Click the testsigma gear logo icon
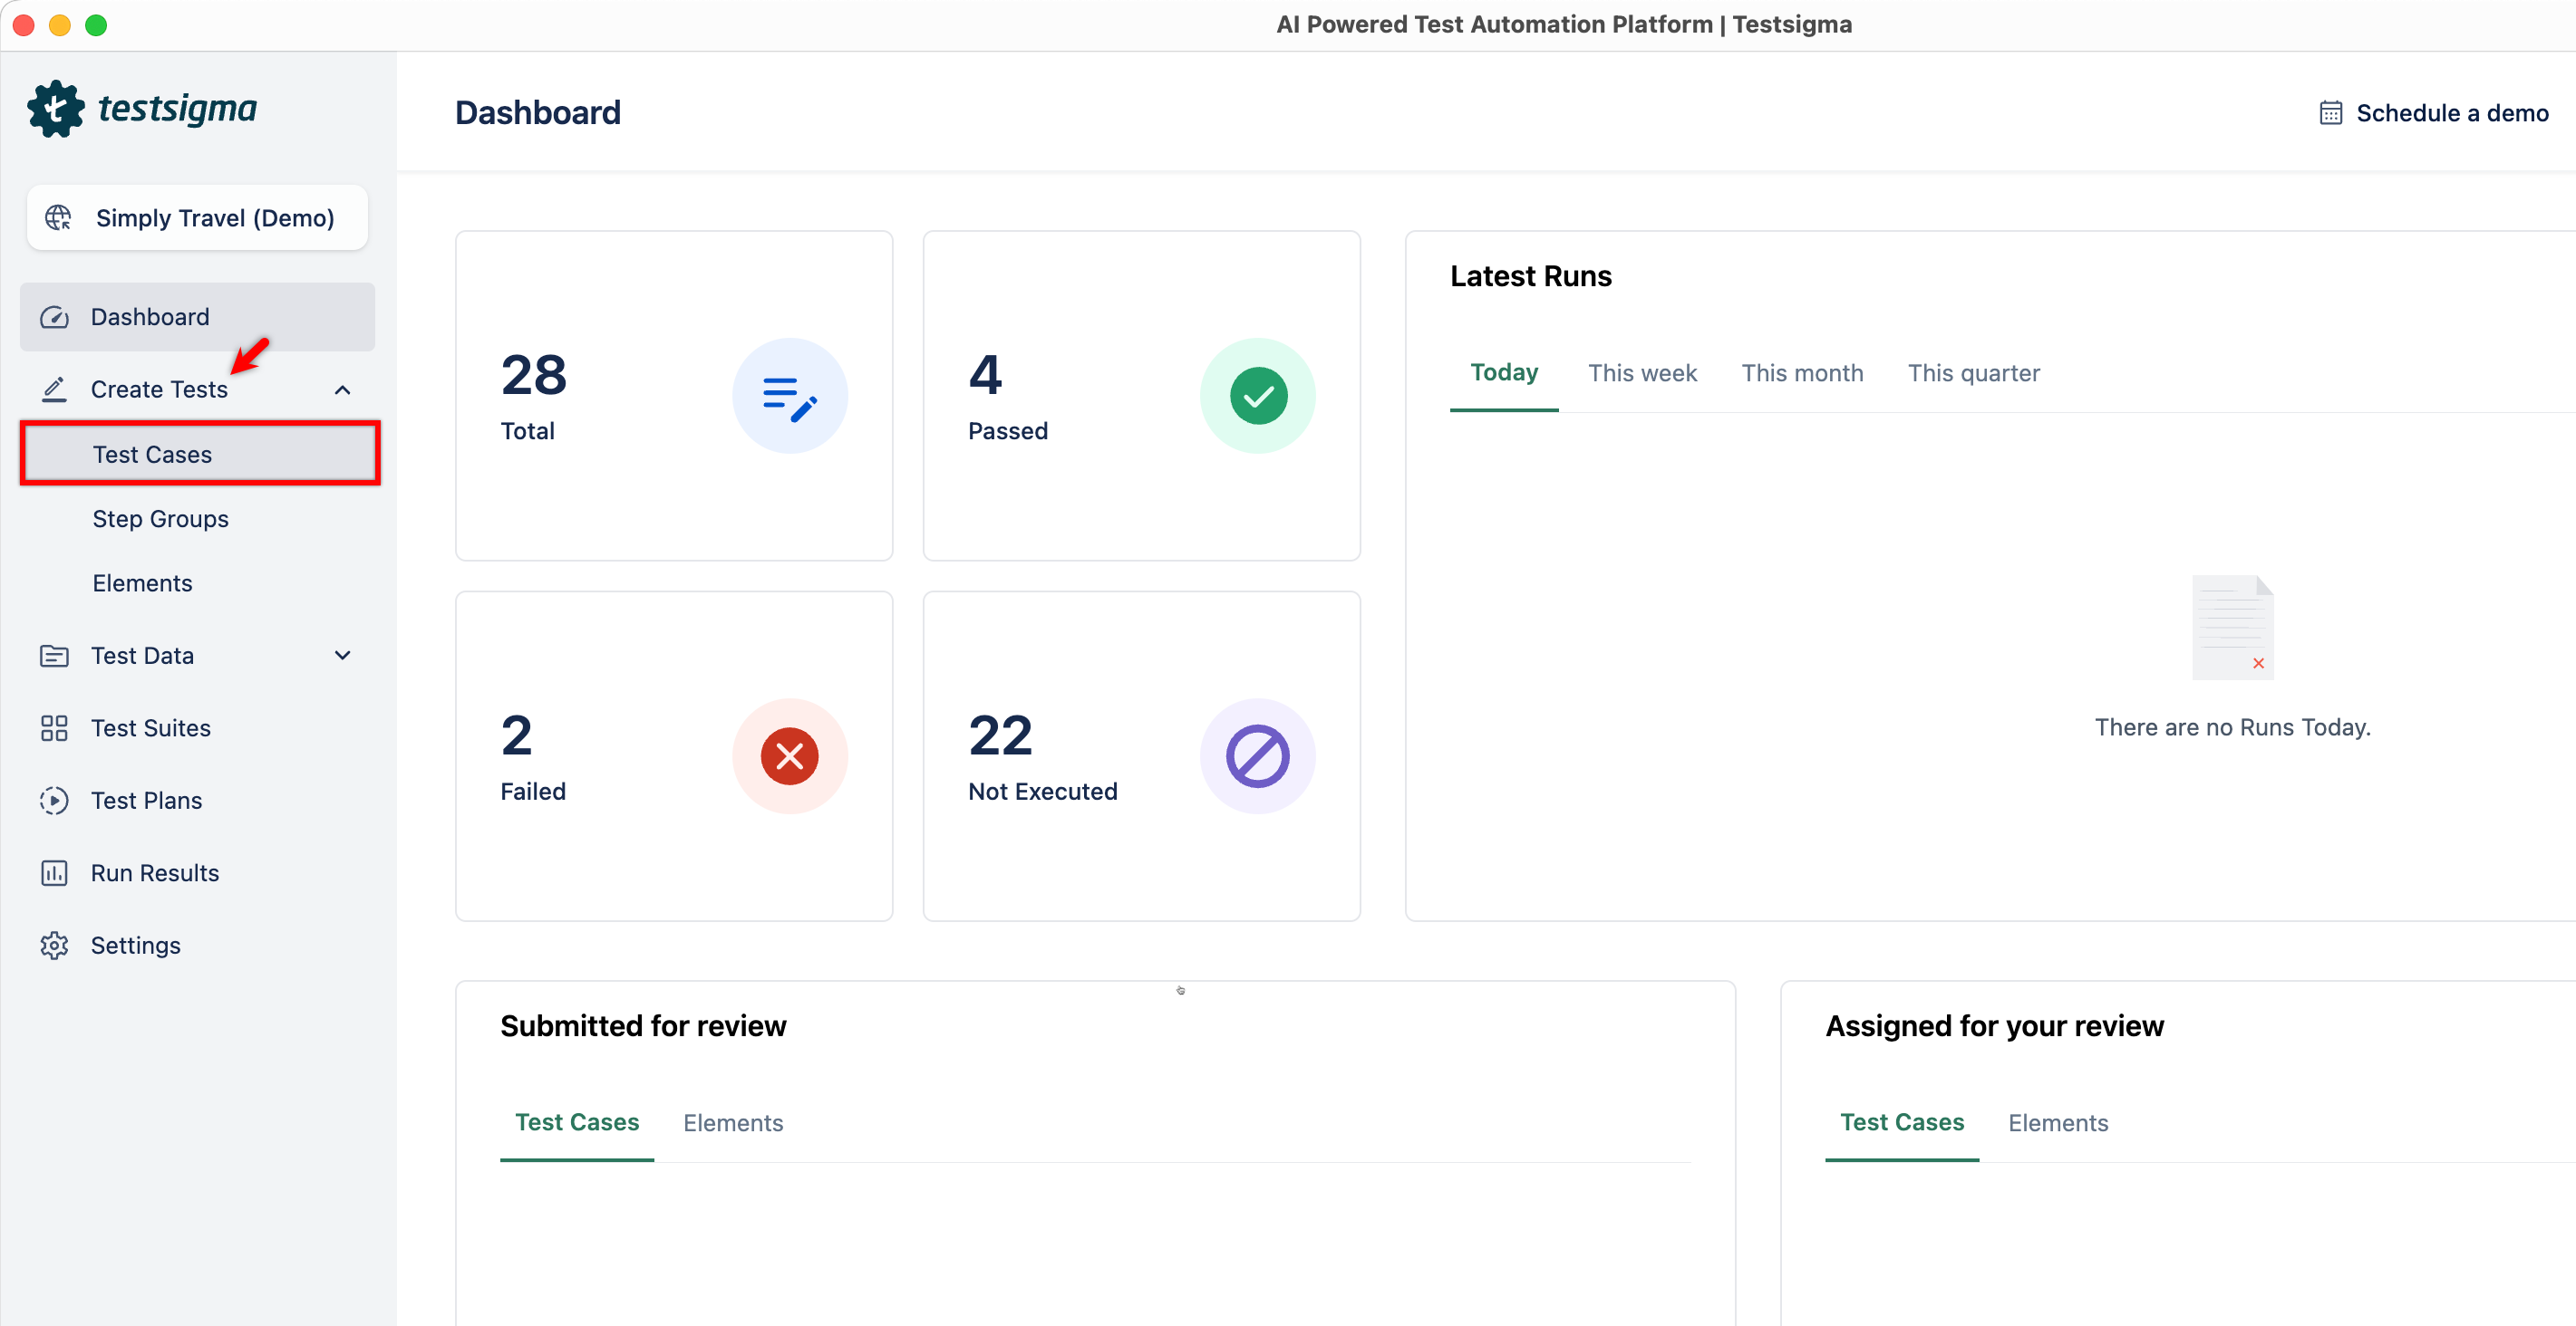The width and height of the screenshot is (2576, 1326). click(56, 109)
